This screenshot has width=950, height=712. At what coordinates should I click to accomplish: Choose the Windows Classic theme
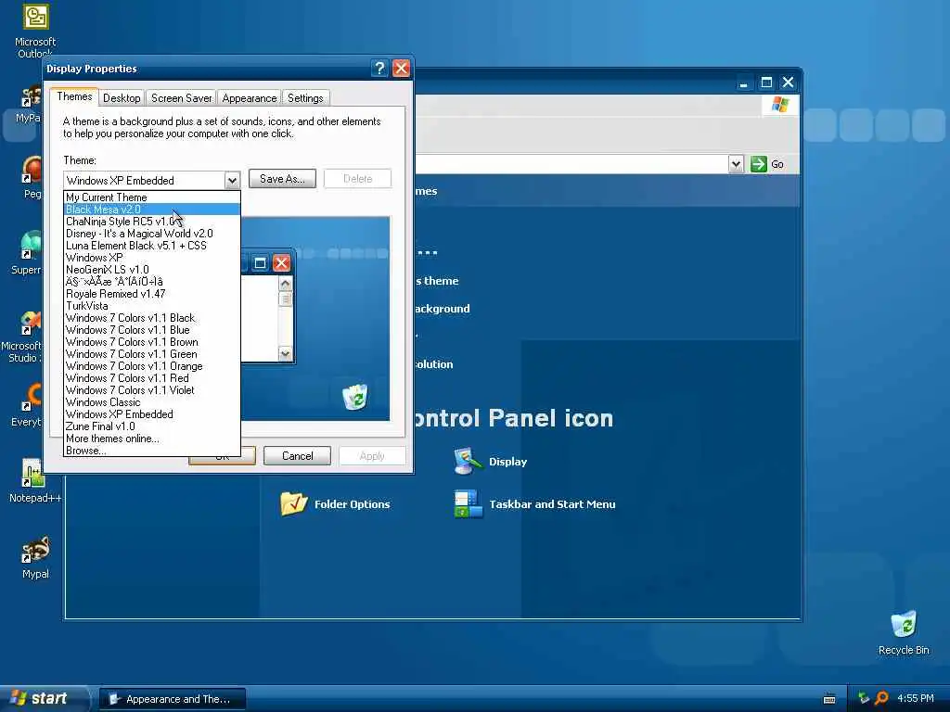click(152, 402)
